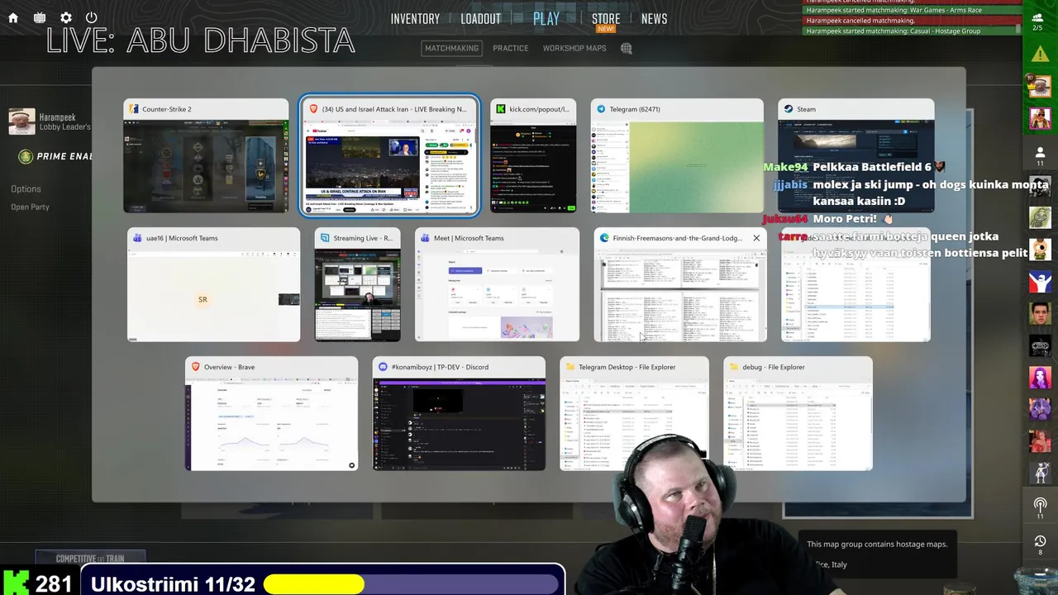
Task: Switch to Steam window thumbnail
Action: 856,156
